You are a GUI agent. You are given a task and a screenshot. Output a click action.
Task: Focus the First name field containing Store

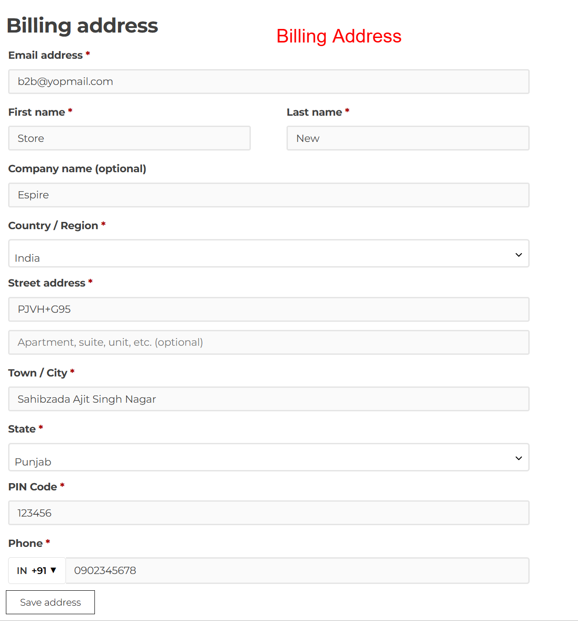click(129, 138)
